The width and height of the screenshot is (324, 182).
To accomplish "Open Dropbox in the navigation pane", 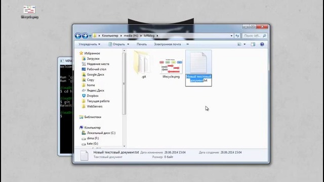I will click(x=93, y=96).
